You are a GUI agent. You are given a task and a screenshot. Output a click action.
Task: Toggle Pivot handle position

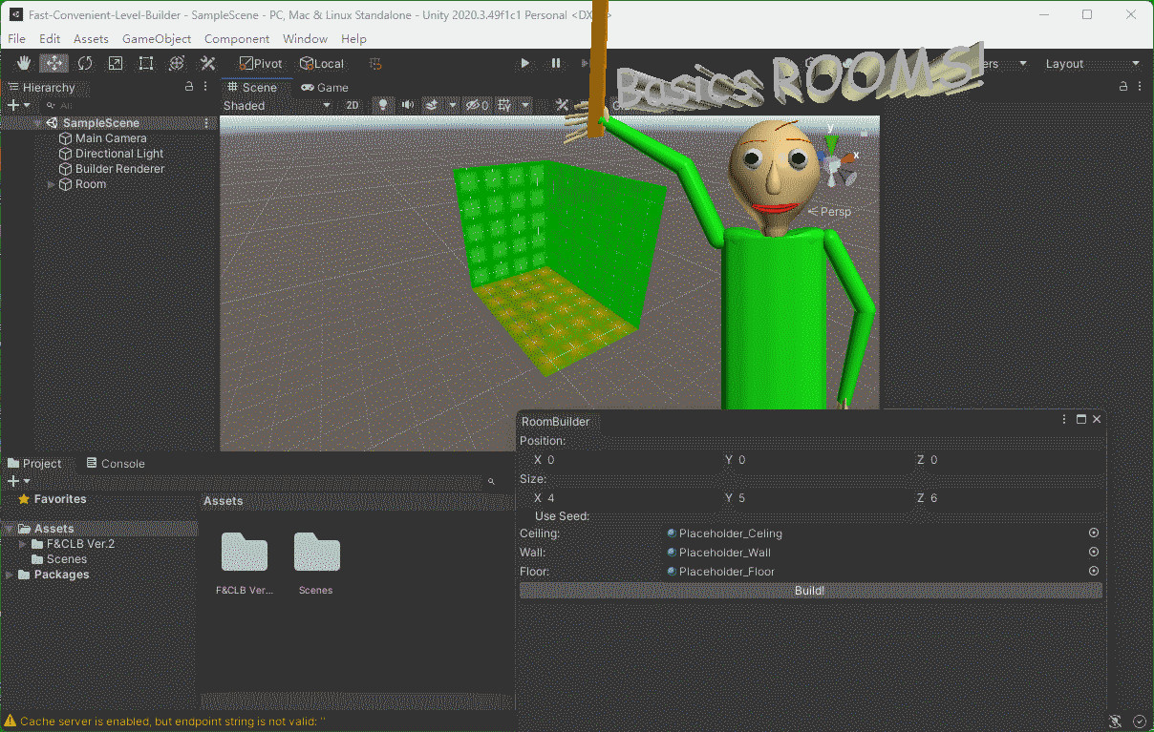coord(261,63)
